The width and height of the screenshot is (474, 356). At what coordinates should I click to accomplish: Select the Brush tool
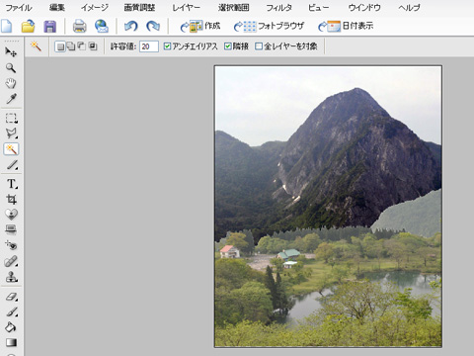(11, 311)
